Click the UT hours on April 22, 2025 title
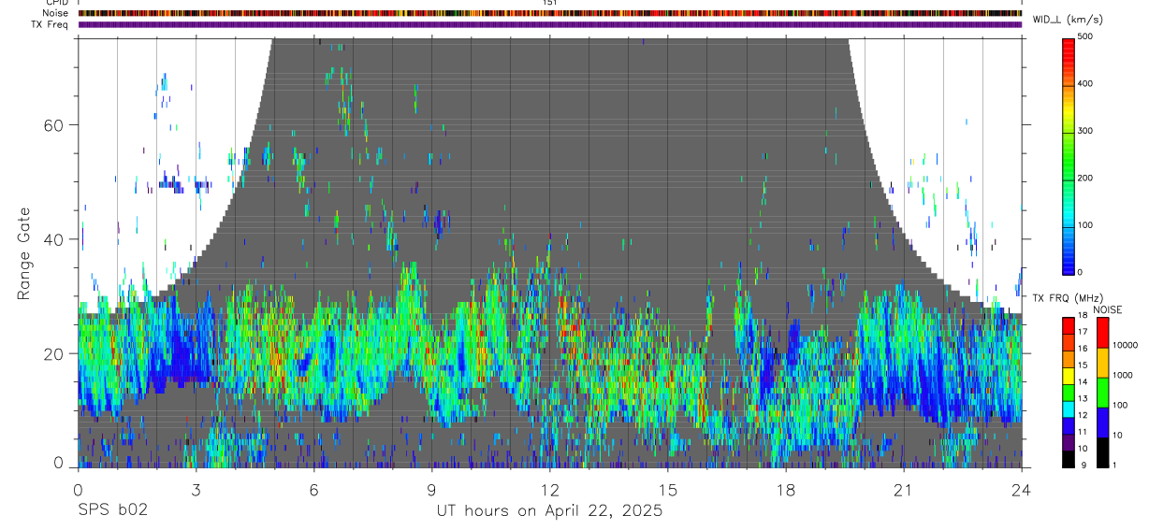This screenshot has height=530, width=1149. coord(549,510)
